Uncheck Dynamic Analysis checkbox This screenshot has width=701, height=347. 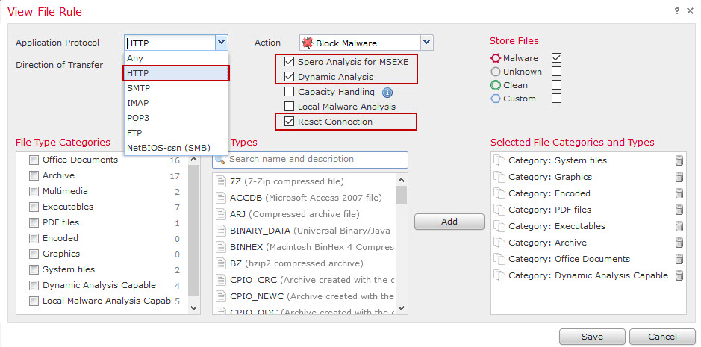click(290, 77)
